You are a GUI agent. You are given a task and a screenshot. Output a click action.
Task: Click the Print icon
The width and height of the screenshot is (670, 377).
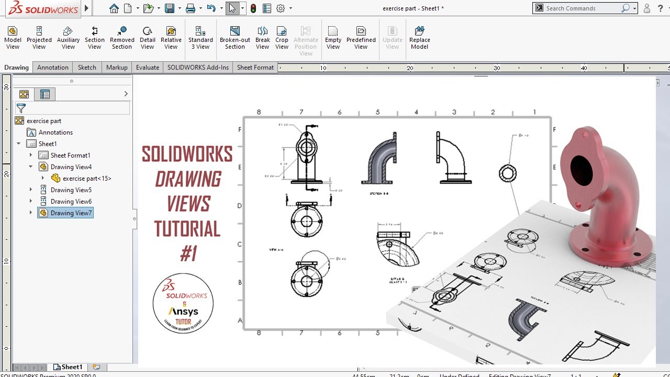pyautogui.click(x=191, y=8)
